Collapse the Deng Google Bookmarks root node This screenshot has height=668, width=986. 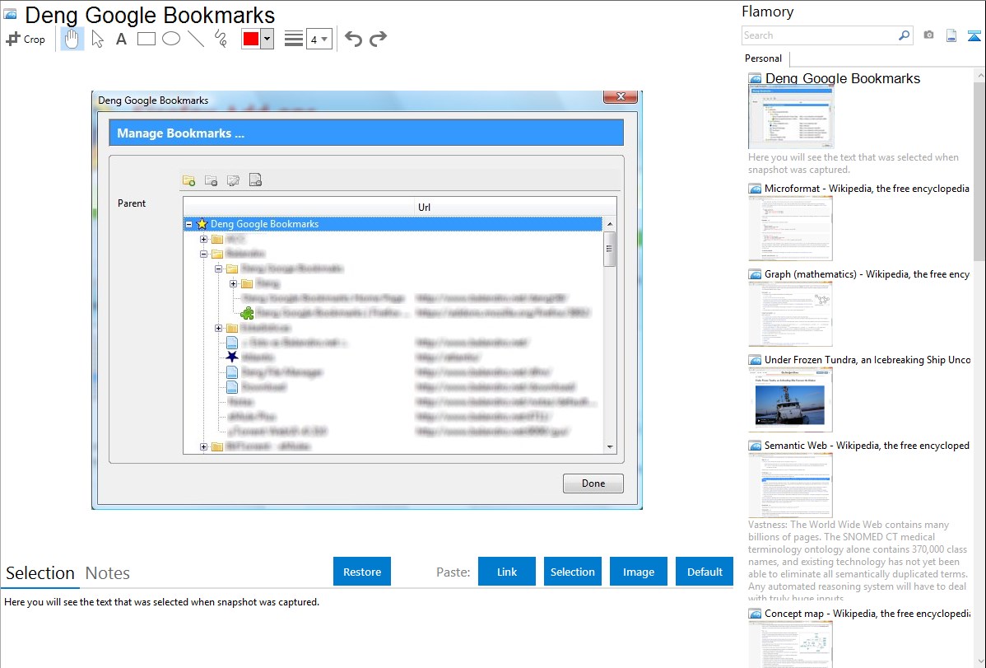point(188,224)
